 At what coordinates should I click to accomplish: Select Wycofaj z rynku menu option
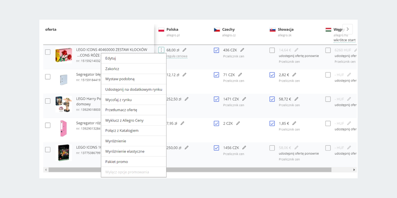134,100
